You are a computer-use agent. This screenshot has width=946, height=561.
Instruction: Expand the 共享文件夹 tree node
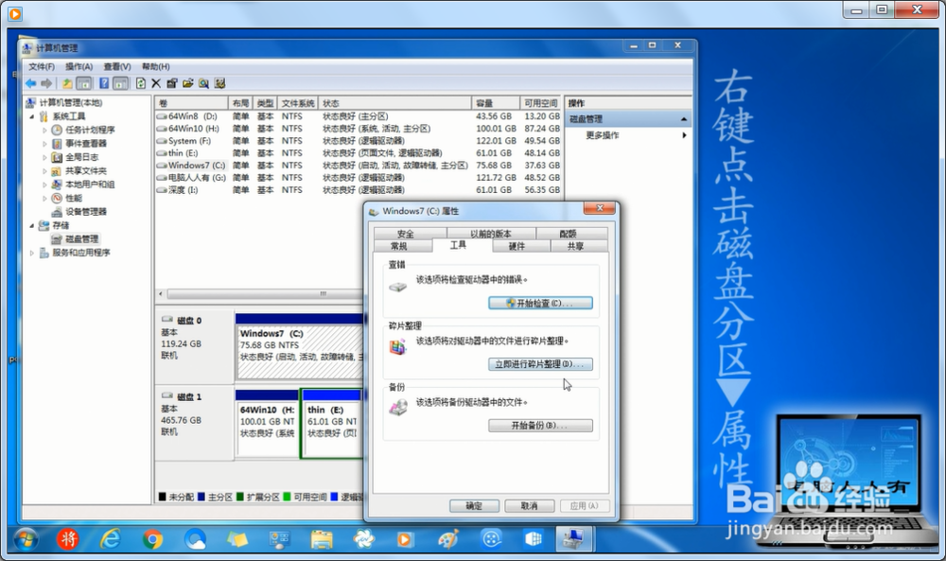(x=44, y=170)
